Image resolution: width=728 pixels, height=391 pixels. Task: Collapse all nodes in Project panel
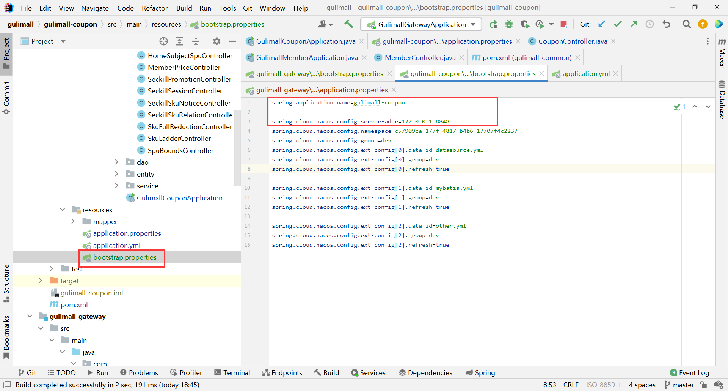tap(196, 41)
